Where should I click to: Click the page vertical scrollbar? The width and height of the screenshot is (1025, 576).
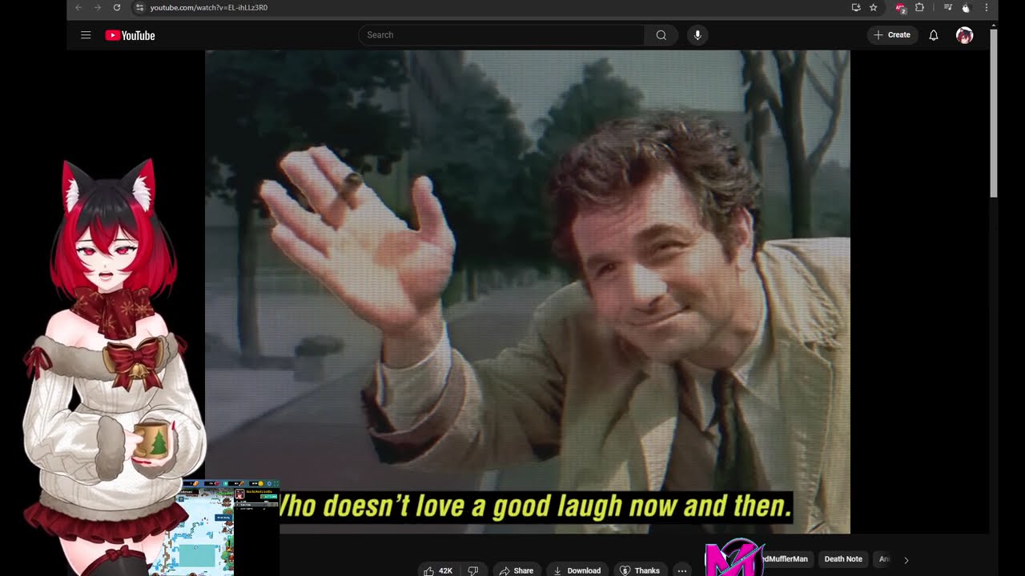point(994,112)
